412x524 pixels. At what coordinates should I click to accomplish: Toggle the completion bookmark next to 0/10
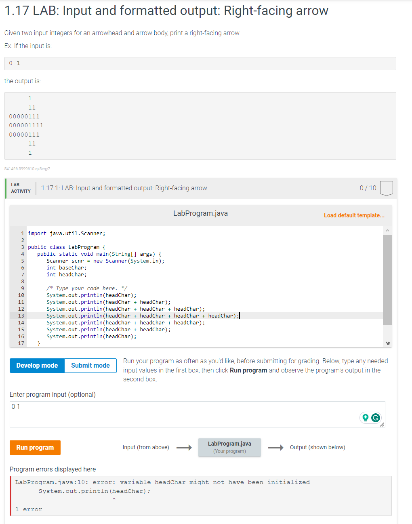(x=386, y=188)
